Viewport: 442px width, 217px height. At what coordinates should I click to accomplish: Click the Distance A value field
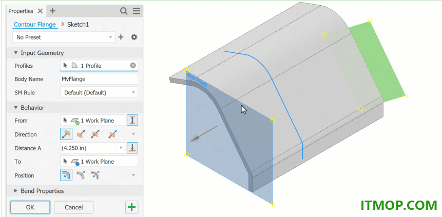(88, 148)
